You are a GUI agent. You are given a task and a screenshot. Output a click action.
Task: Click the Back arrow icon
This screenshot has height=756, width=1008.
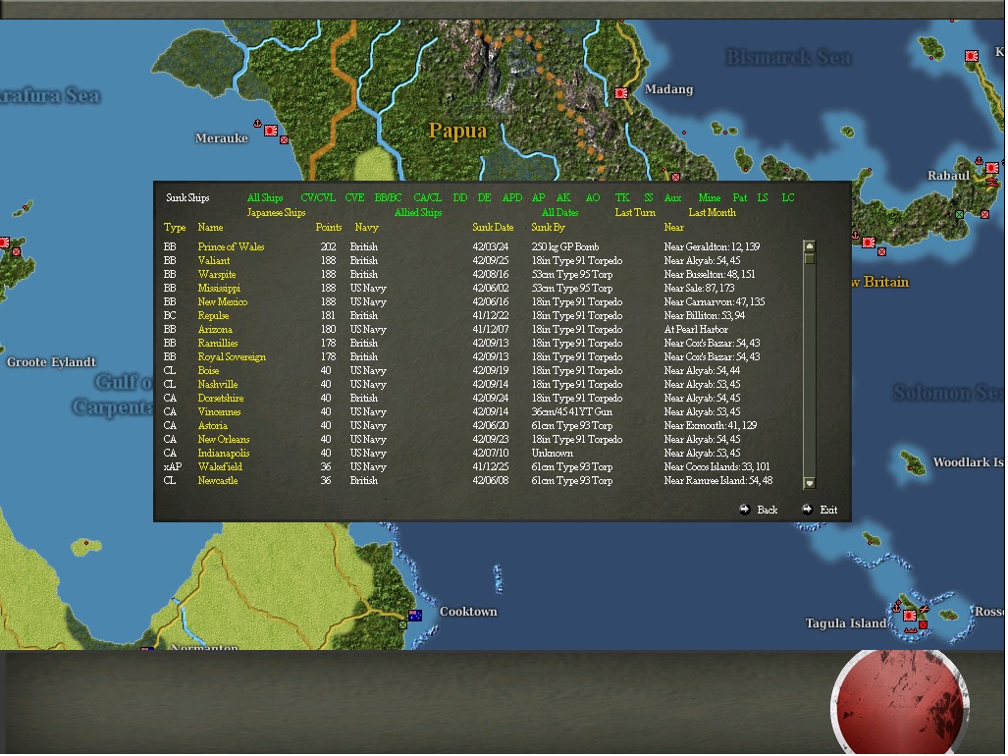744,510
